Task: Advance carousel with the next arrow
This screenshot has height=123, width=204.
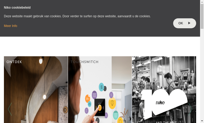Action: tap(190, 109)
